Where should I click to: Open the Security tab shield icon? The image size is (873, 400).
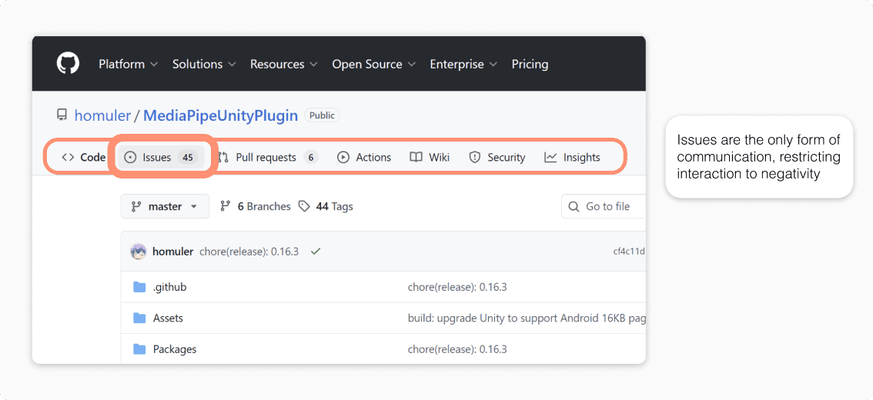[474, 158]
